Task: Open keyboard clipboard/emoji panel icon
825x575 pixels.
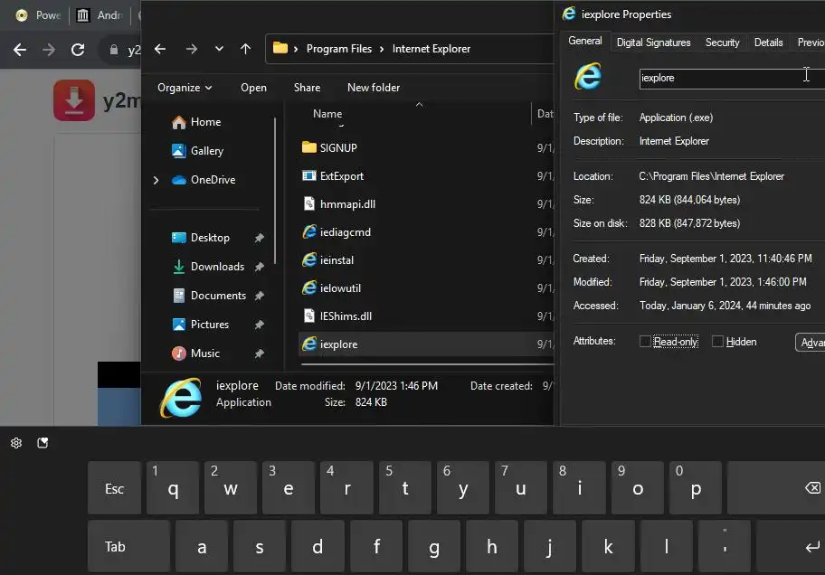Action: pyautogui.click(x=43, y=443)
